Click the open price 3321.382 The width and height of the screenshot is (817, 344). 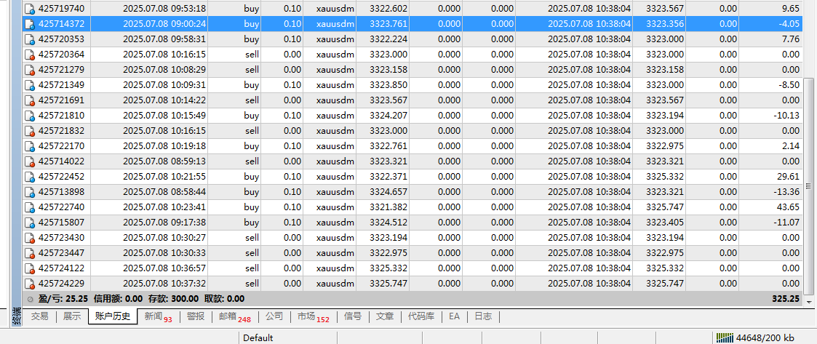coord(388,207)
